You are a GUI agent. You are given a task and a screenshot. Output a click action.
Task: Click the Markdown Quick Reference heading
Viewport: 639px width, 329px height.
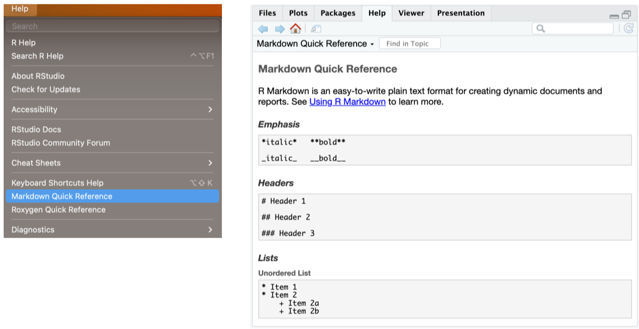(x=327, y=69)
